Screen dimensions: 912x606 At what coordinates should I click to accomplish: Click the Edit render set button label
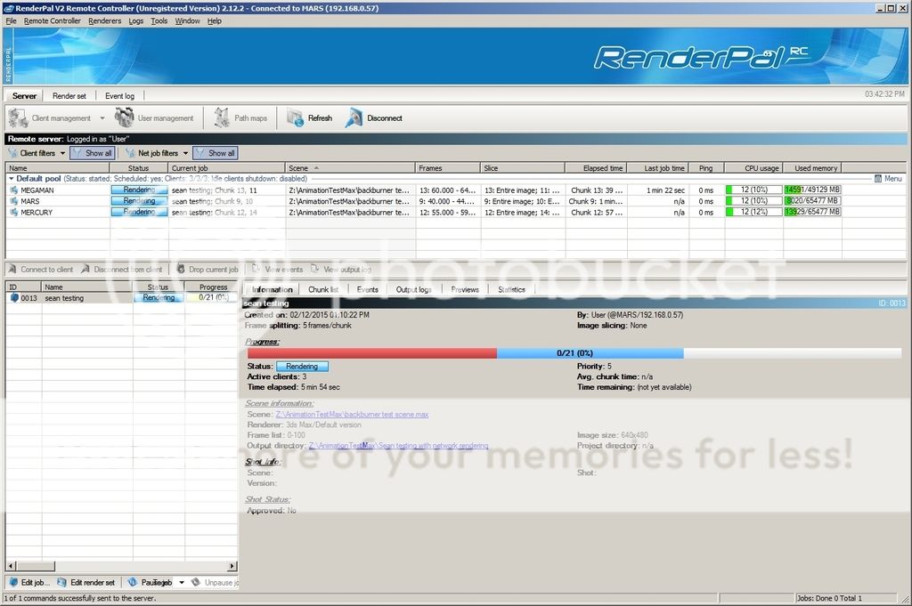pos(93,582)
